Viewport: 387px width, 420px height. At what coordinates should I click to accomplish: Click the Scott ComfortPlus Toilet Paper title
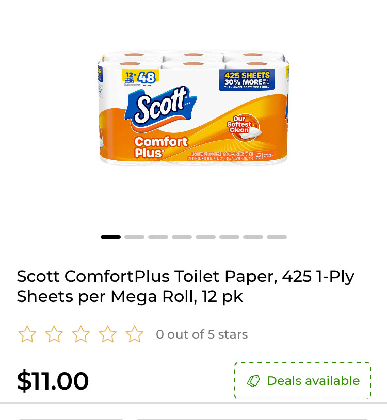(186, 287)
